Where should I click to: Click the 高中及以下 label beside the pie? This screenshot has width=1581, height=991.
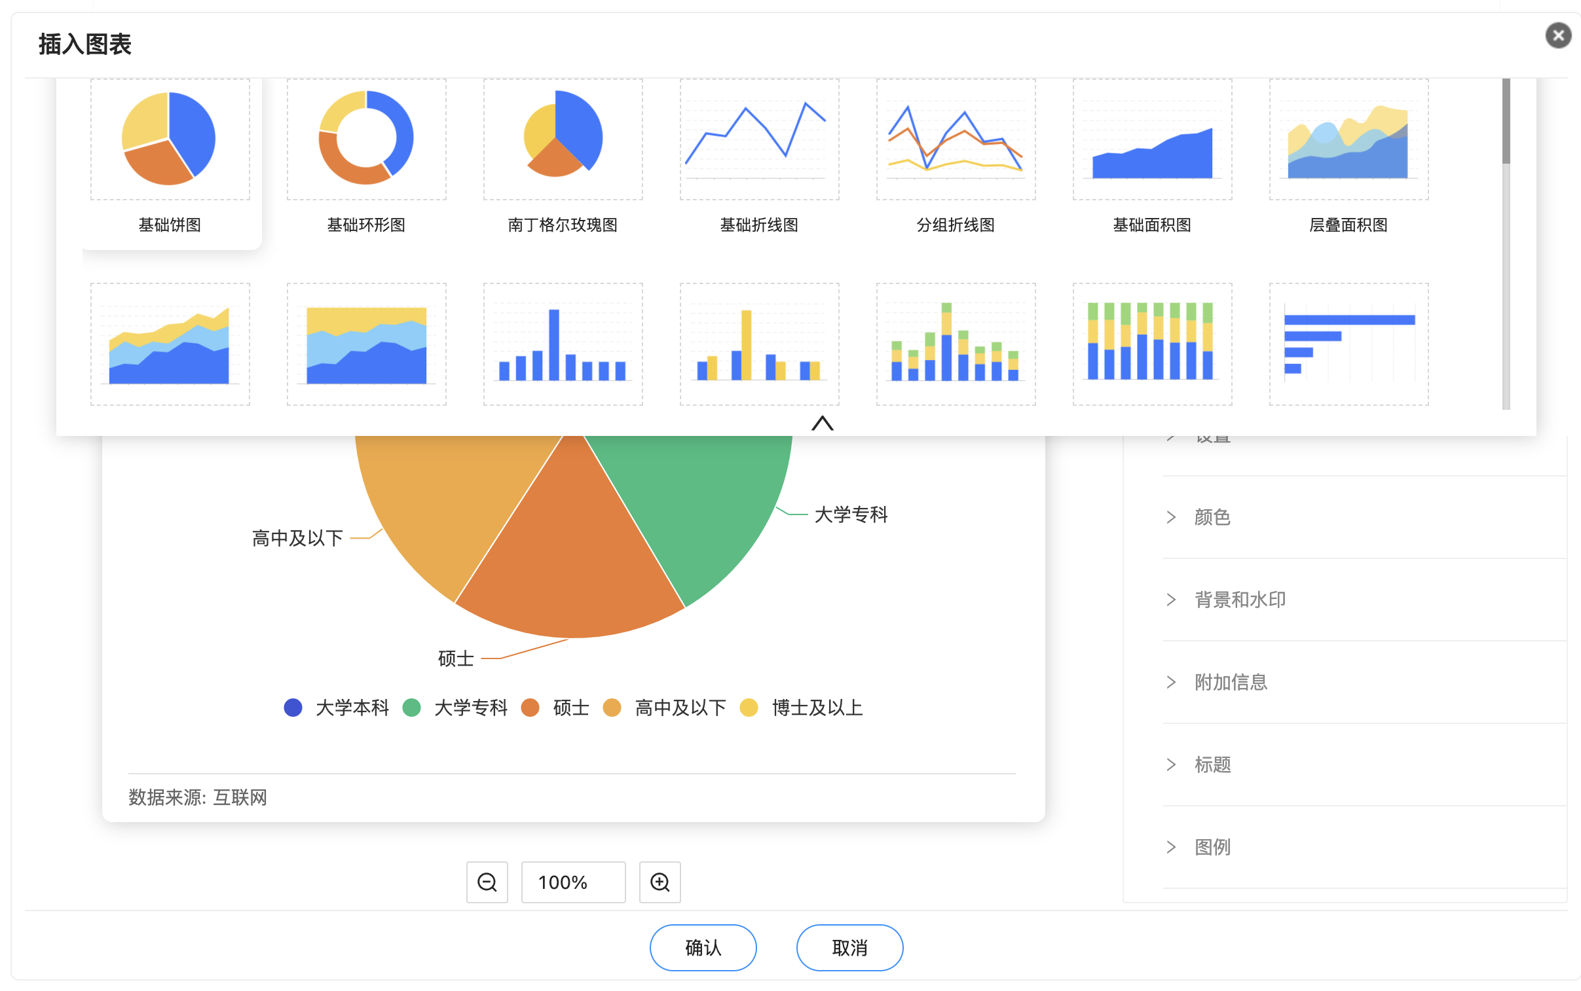click(x=298, y=538)
